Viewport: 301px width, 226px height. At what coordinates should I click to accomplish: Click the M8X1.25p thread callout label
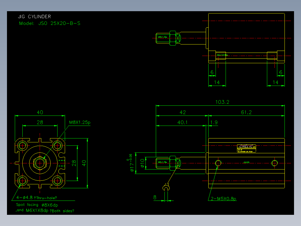tap(80, 122)
